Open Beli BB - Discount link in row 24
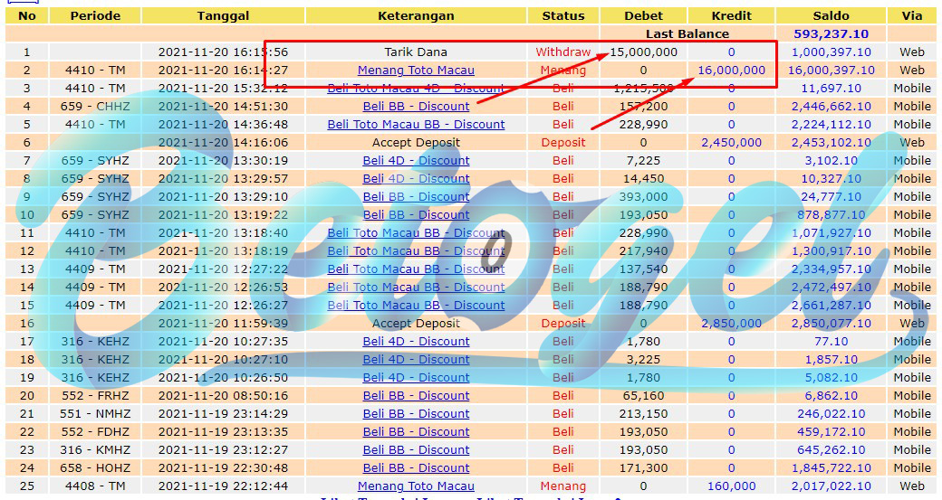Screen dimensions: 942x500 point(416,467)
